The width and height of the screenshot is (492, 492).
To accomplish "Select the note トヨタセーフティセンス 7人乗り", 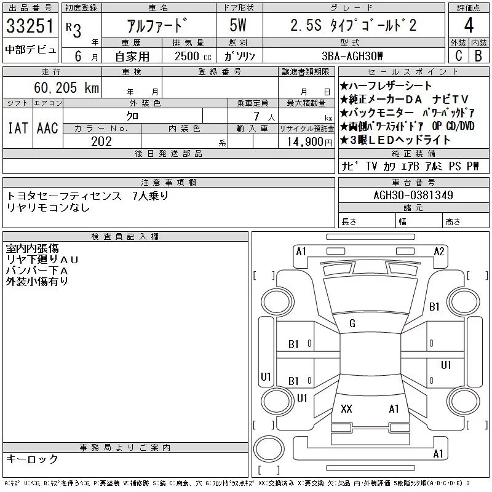I will click(x=87, y=196).
